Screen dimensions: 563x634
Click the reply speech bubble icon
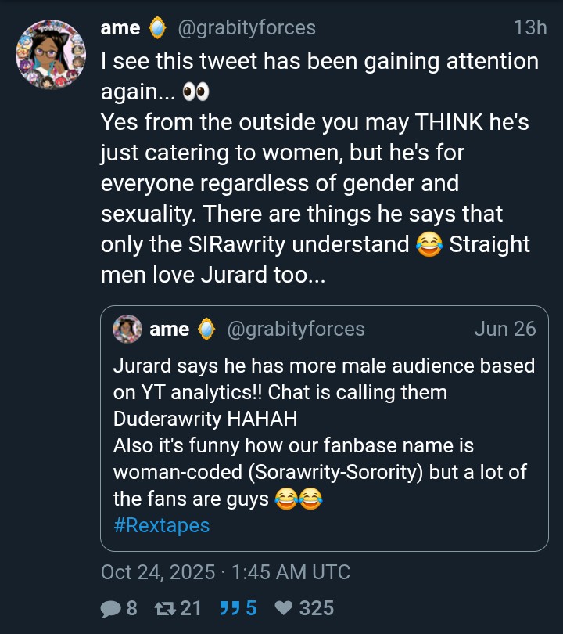click(x=111, y=608)
